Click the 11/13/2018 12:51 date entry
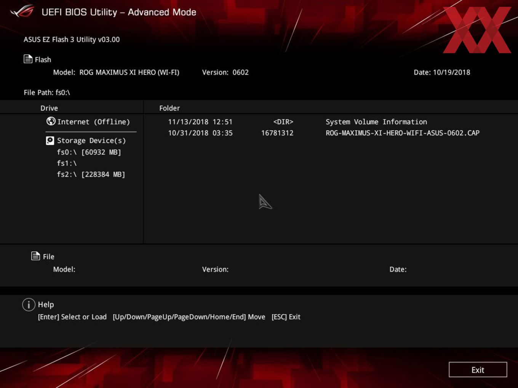Screen dimensions: 518x388 200,122
